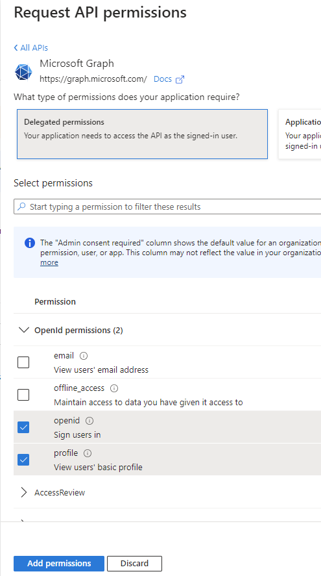Image resolution: width=321 pixels, height=576 pixels.
Task: Click the Add permissions button
Action: 59,564
